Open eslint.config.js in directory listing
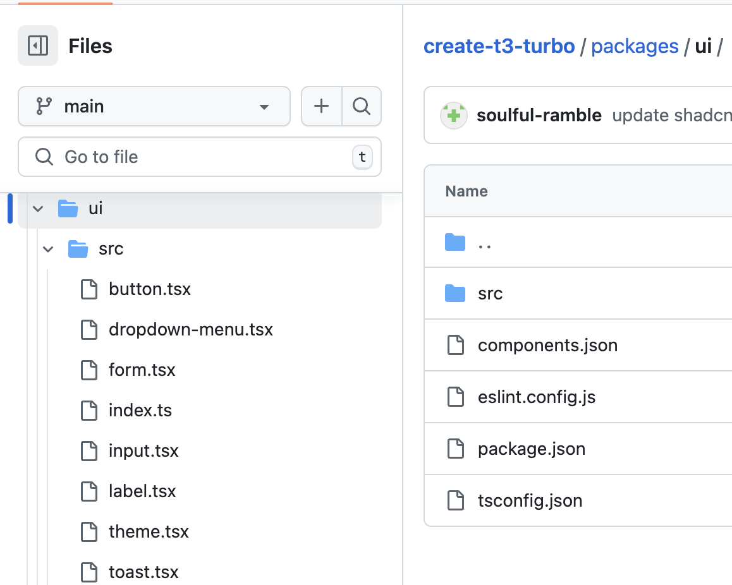732x585 pixels. pos(537,397)
